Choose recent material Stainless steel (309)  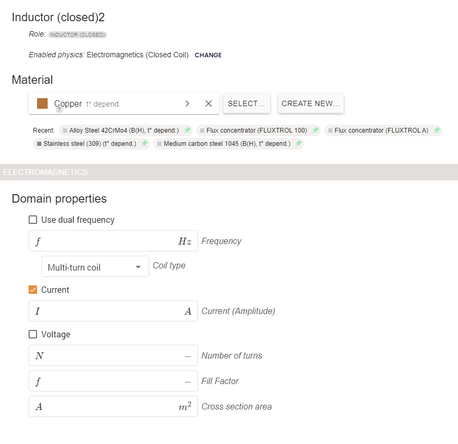pos(89,144)
